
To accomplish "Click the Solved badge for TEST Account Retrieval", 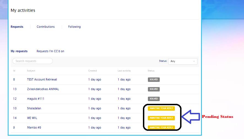I will (x=154, y=80).
